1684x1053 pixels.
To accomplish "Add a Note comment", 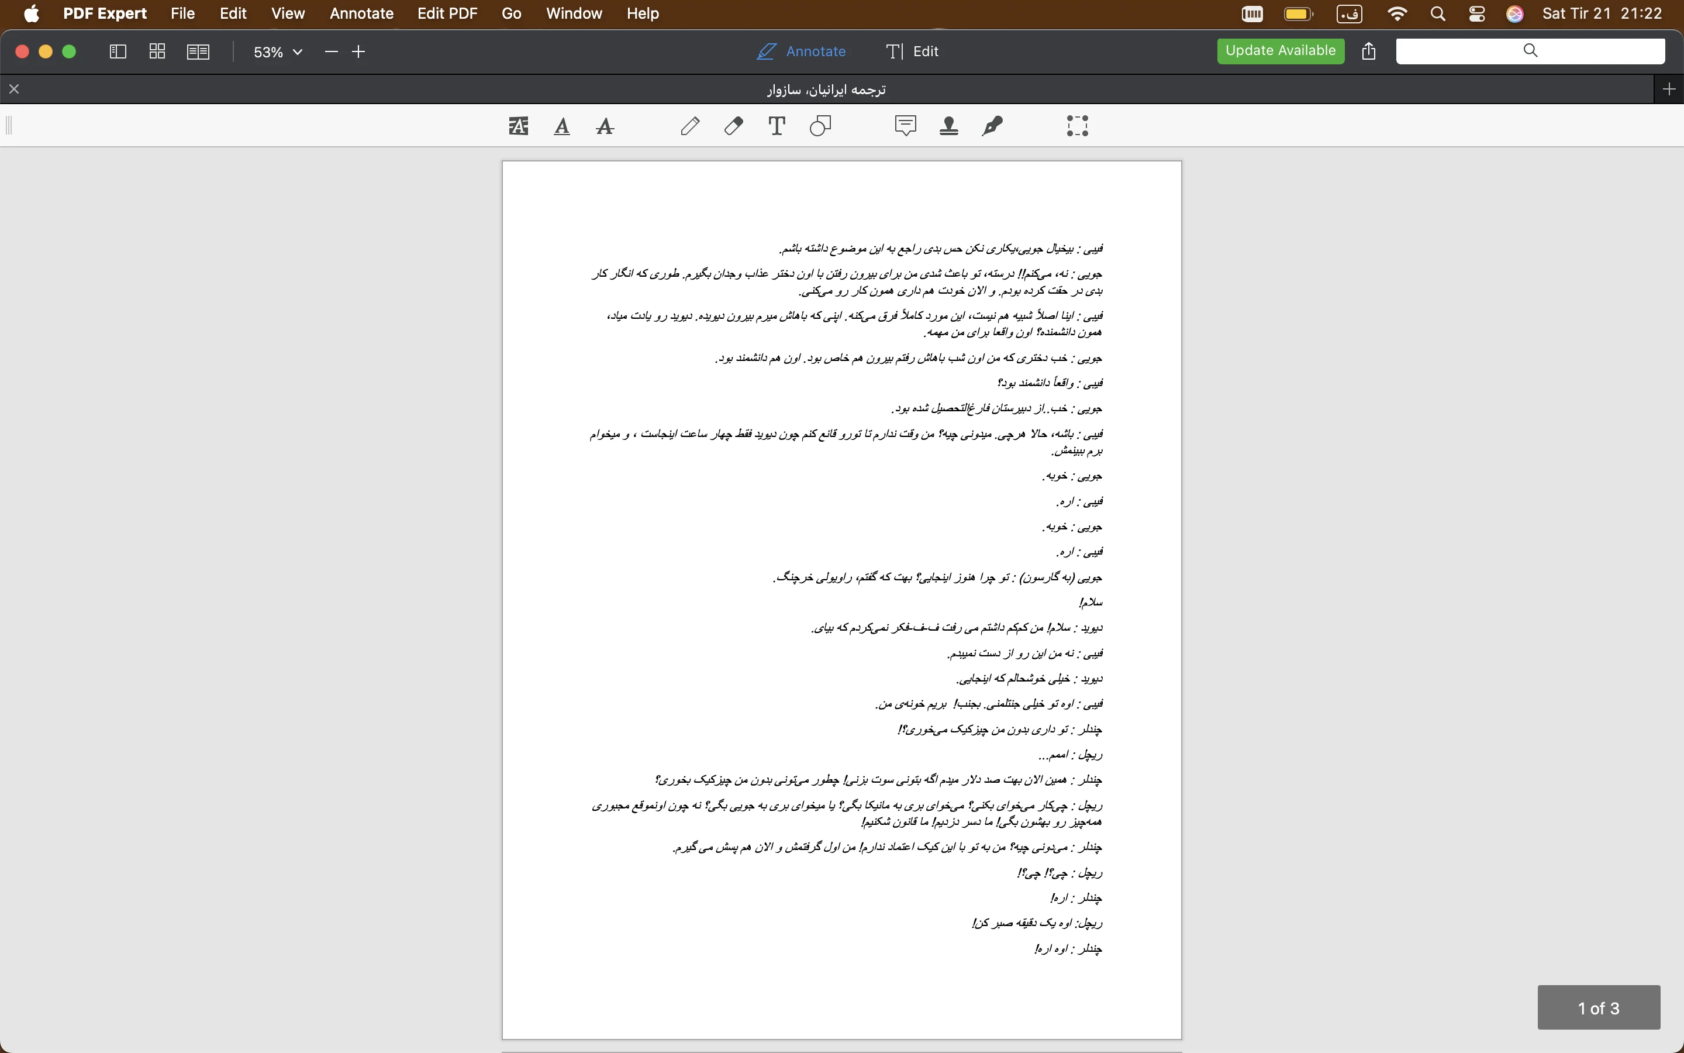I will [905, 126].
